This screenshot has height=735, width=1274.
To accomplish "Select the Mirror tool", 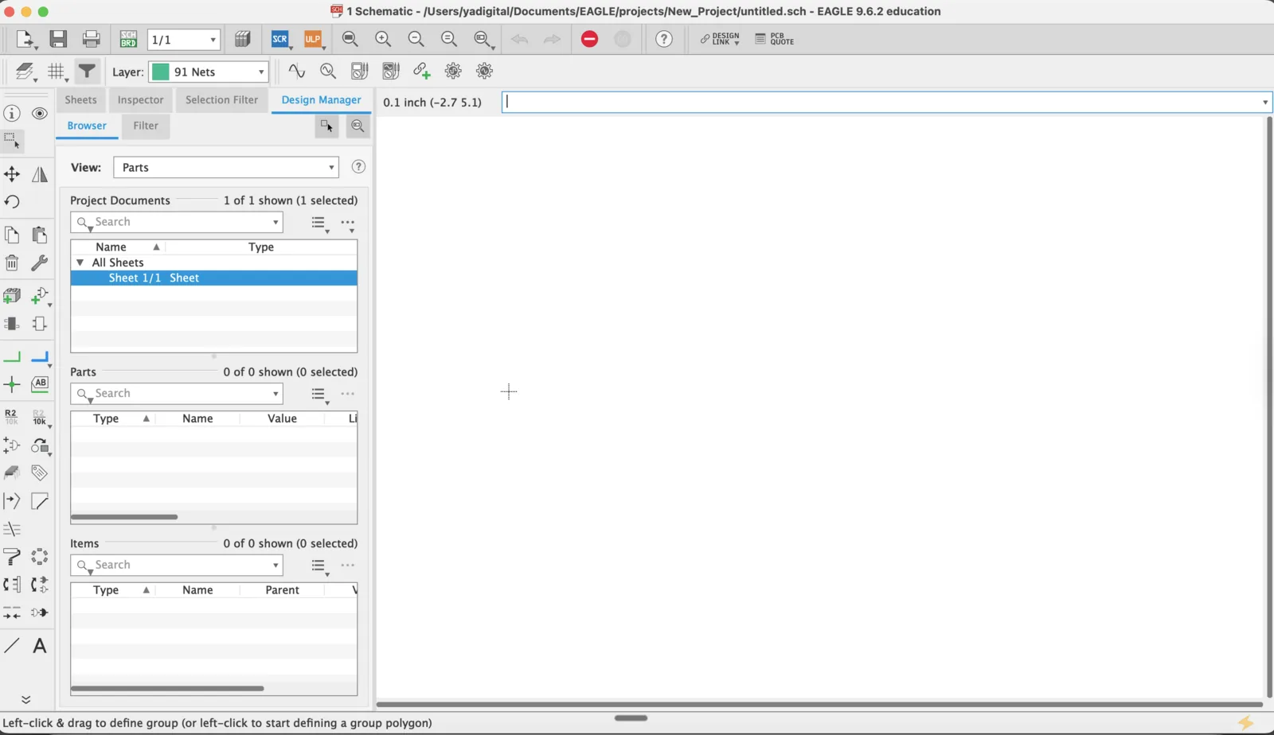I will (x=39, y=173).
